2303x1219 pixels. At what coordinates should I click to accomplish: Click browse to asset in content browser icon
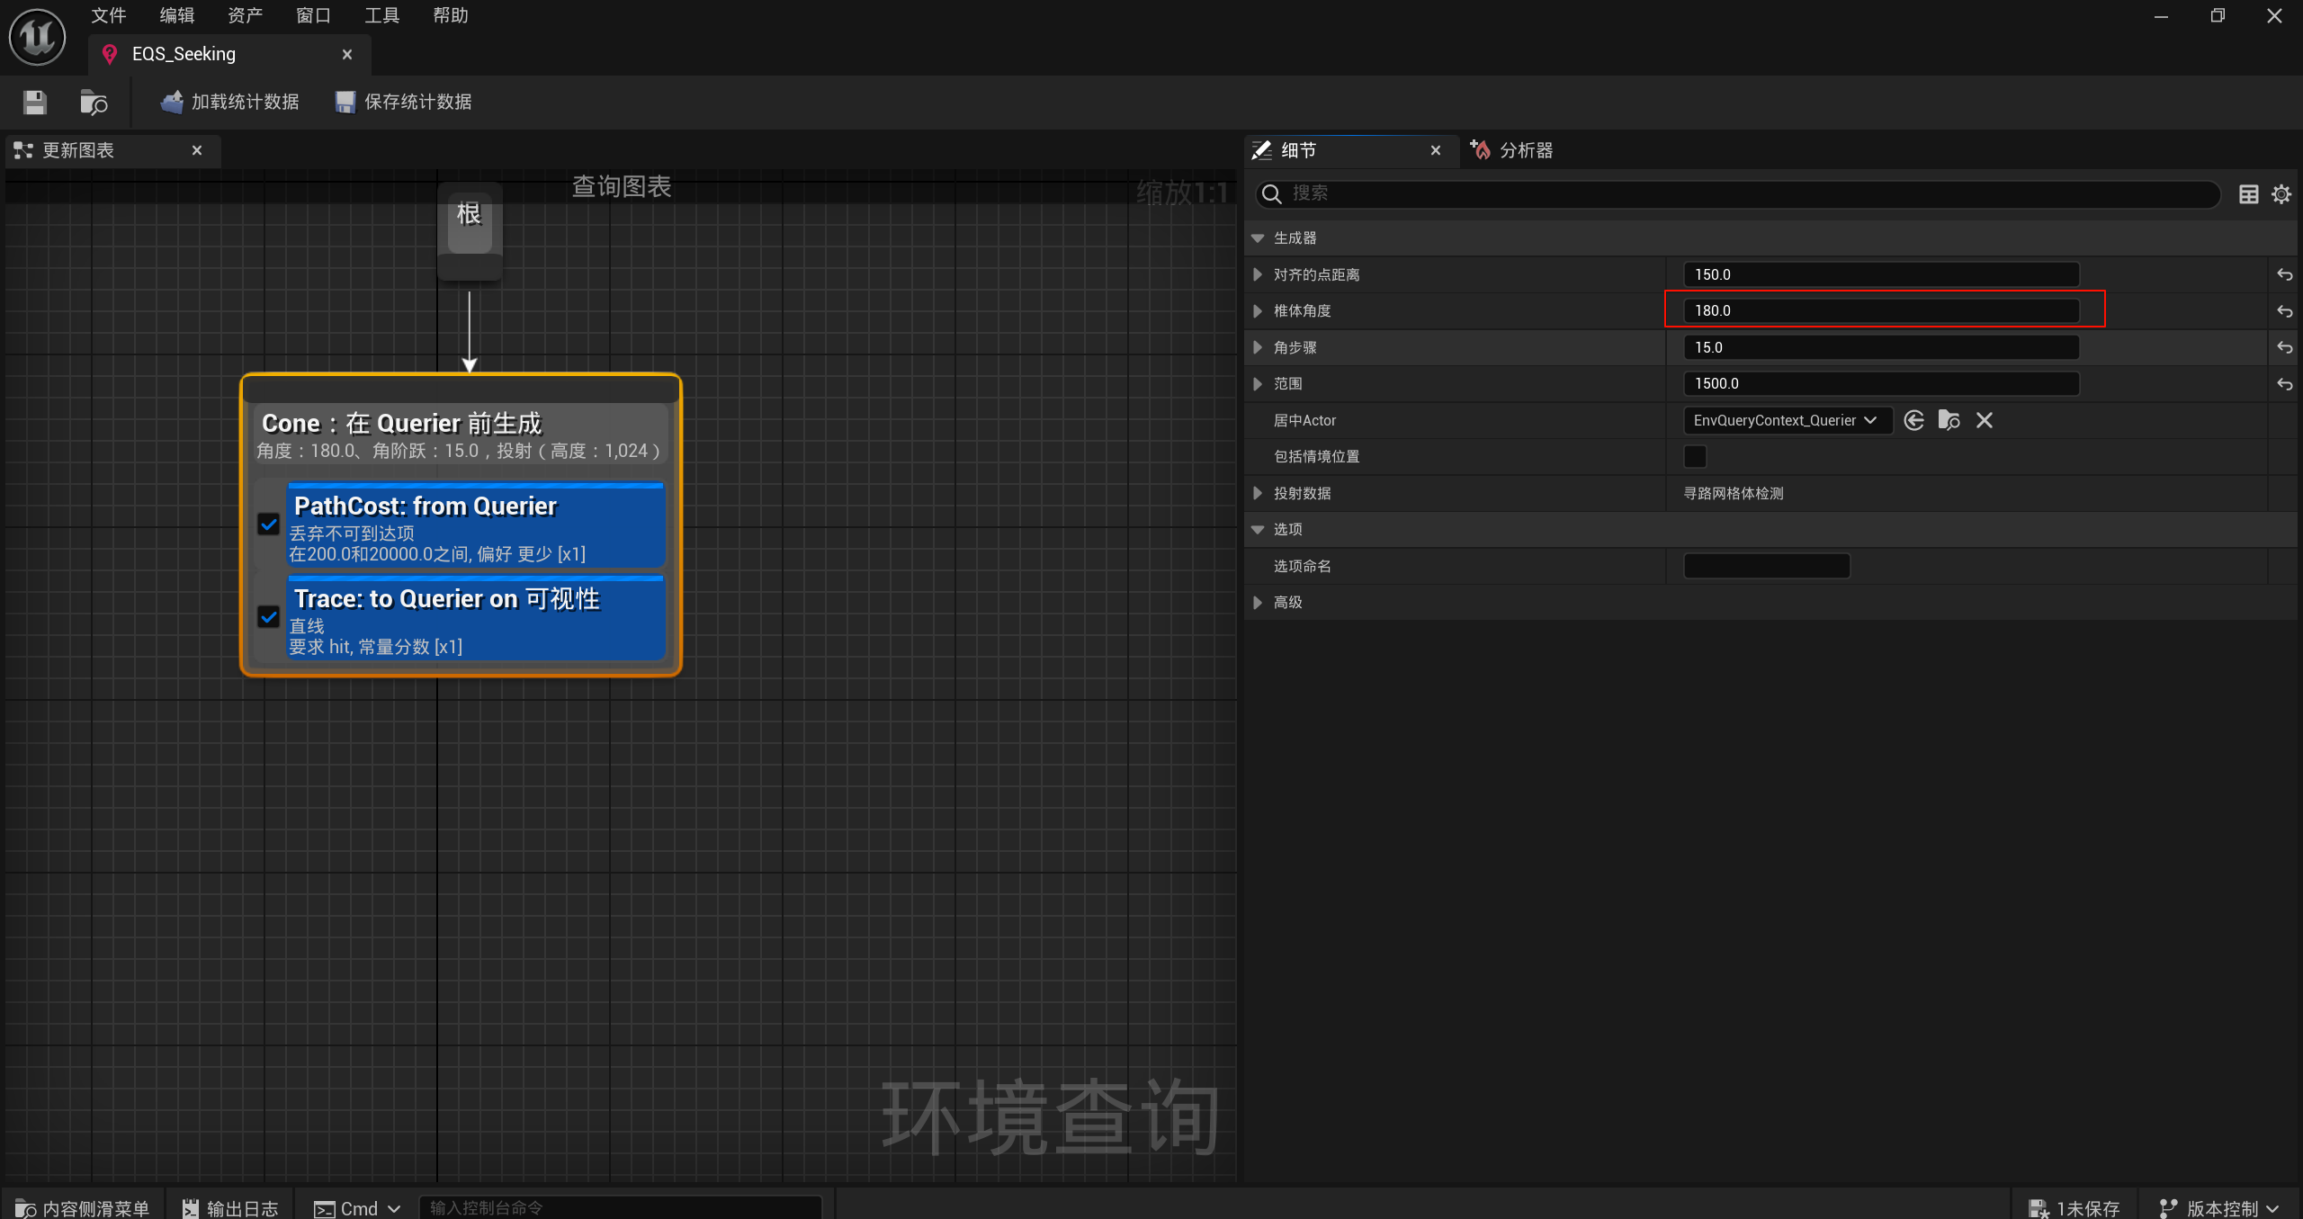pos(94,102)
